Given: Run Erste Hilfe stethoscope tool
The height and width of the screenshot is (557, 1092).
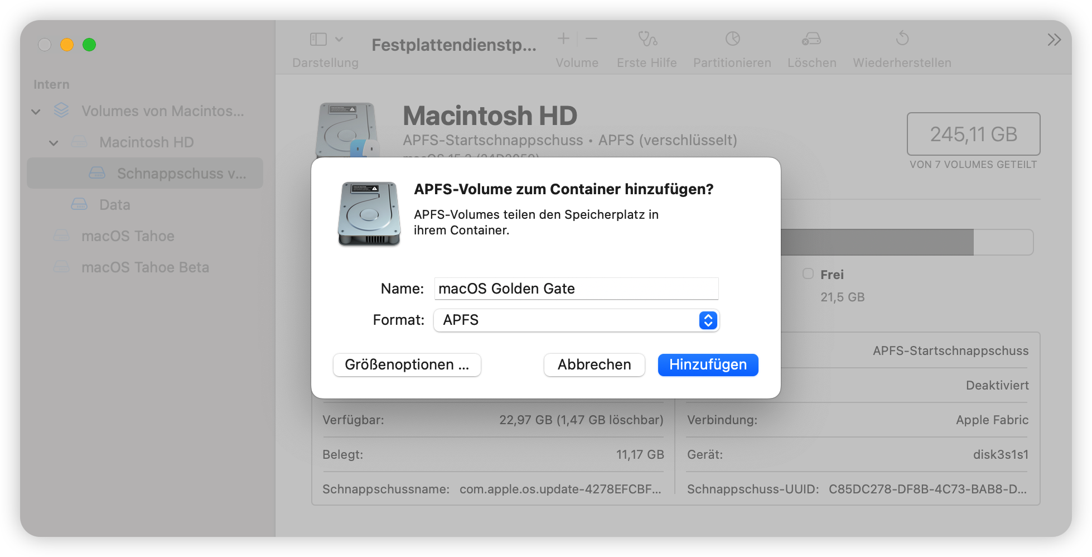Looking at the screenshot, I should pos(647,39).
